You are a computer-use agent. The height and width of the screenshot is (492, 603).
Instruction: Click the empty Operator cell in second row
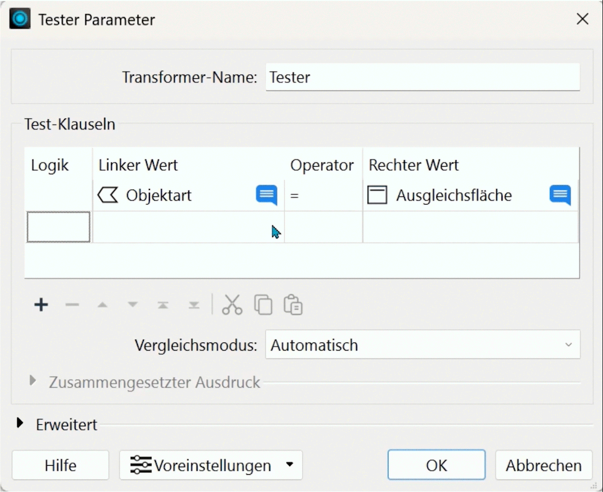pyautogui.click(x=323, y=227)
